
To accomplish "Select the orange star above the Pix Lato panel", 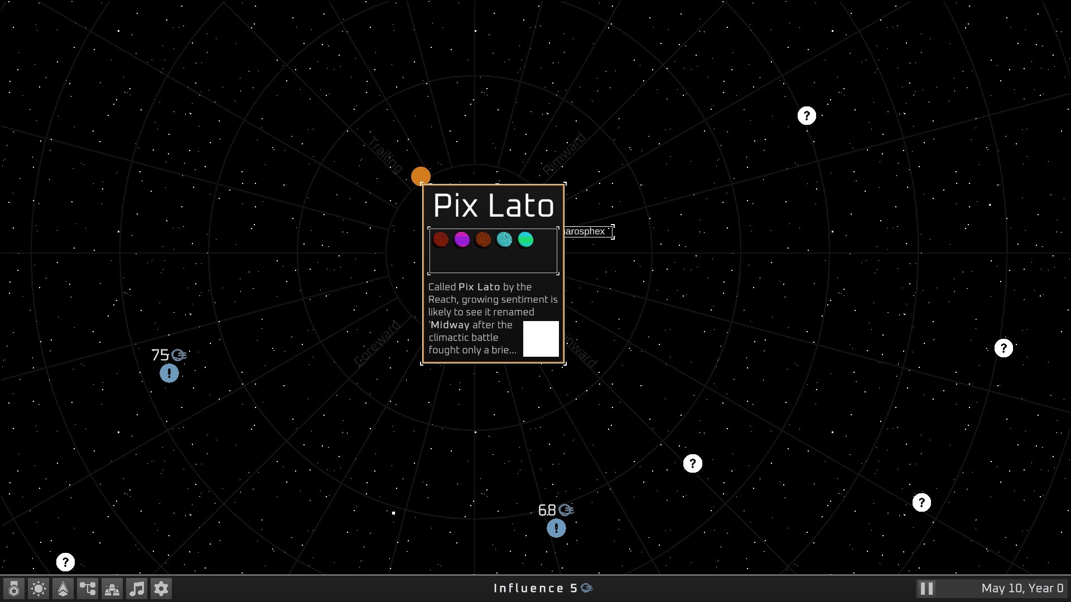I will coord(421,175).
